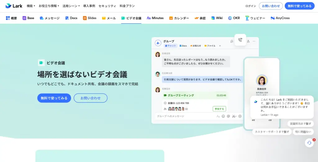Select the セキュリティ menu item

click(107, 6)
